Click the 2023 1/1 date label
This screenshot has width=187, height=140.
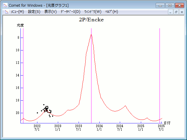click(x=58, y=128)
